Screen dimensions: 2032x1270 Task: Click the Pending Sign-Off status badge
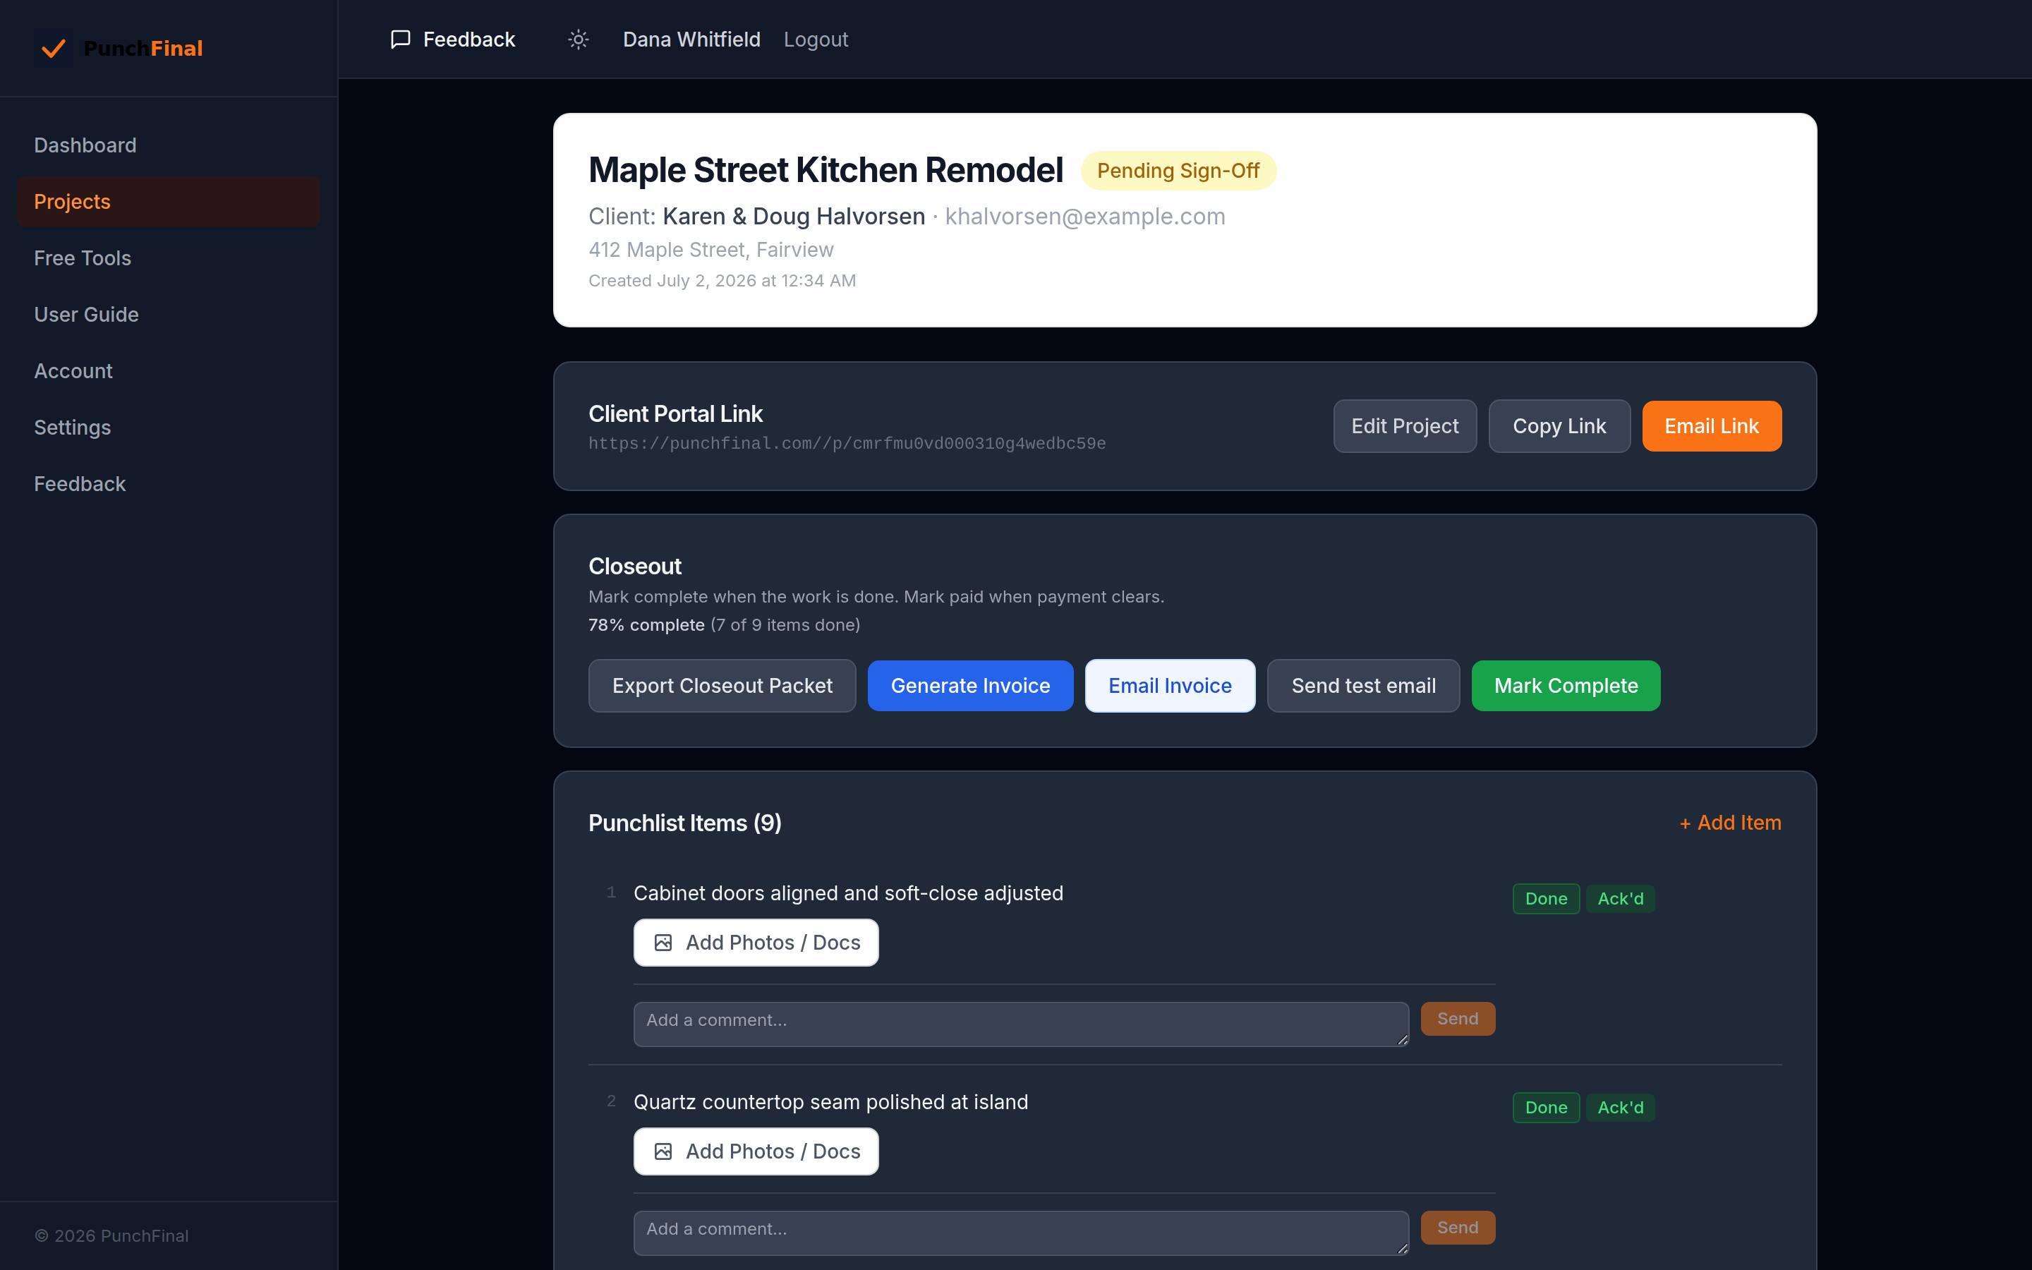click(1178, 171)
